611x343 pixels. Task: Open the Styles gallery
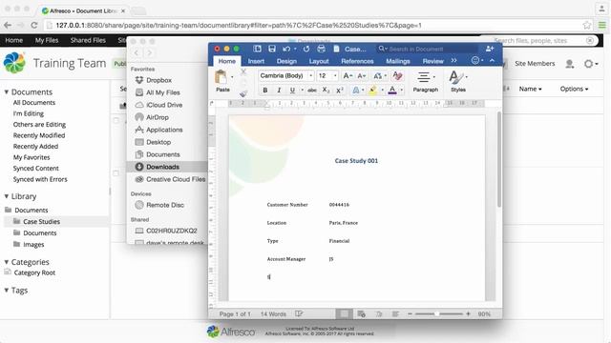click(458, 82)
